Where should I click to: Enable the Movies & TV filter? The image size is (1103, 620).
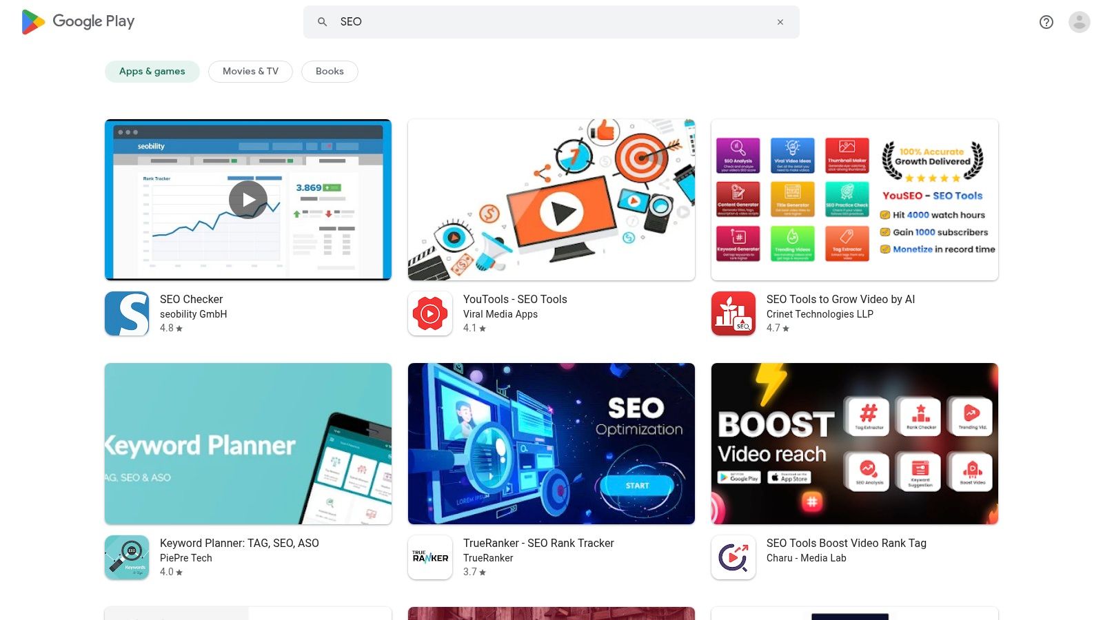click(250, 71)
